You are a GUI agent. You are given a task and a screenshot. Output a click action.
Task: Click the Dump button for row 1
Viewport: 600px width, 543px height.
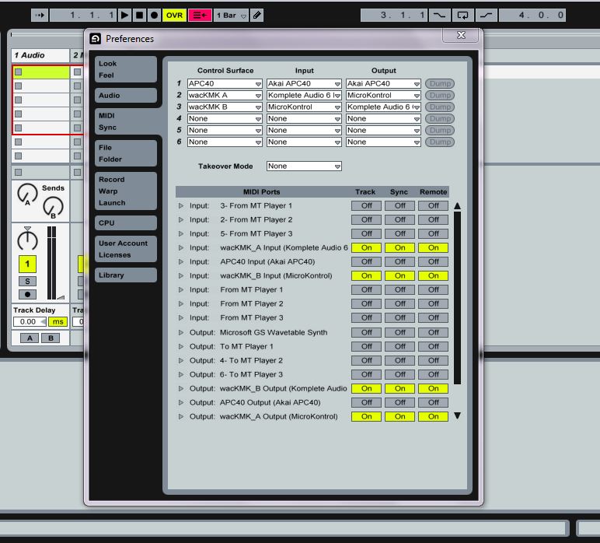(440, 83)
